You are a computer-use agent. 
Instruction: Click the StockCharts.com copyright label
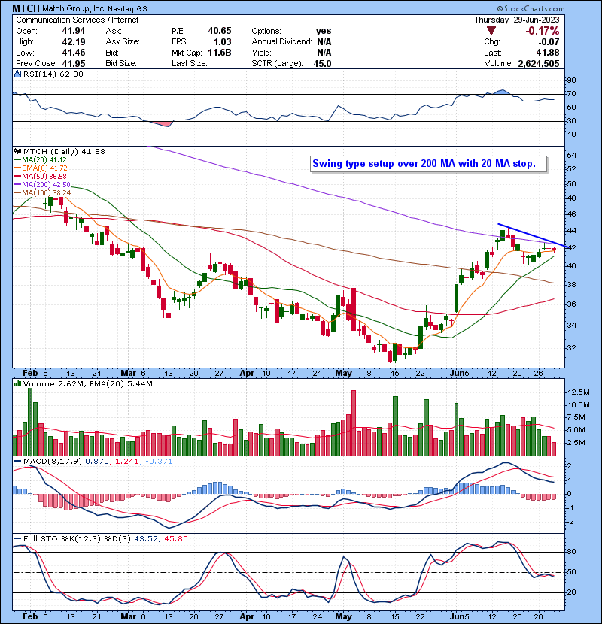[x=531, y=8]
